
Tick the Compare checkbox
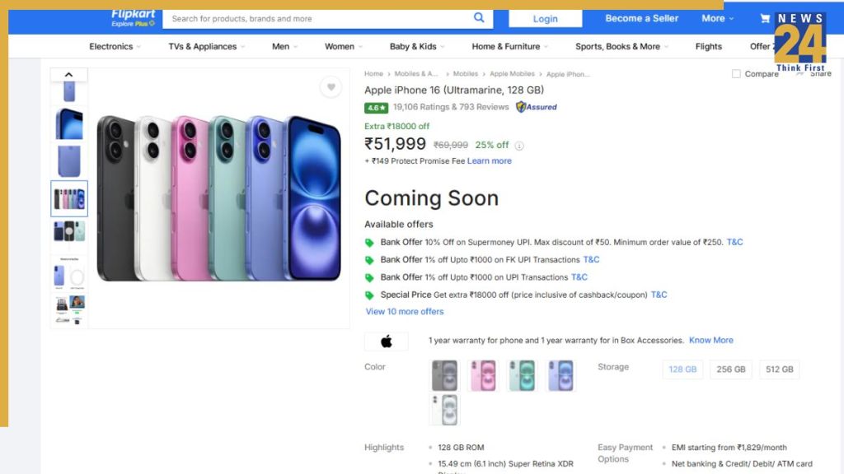pyautogui.click(x=736, y=74)
